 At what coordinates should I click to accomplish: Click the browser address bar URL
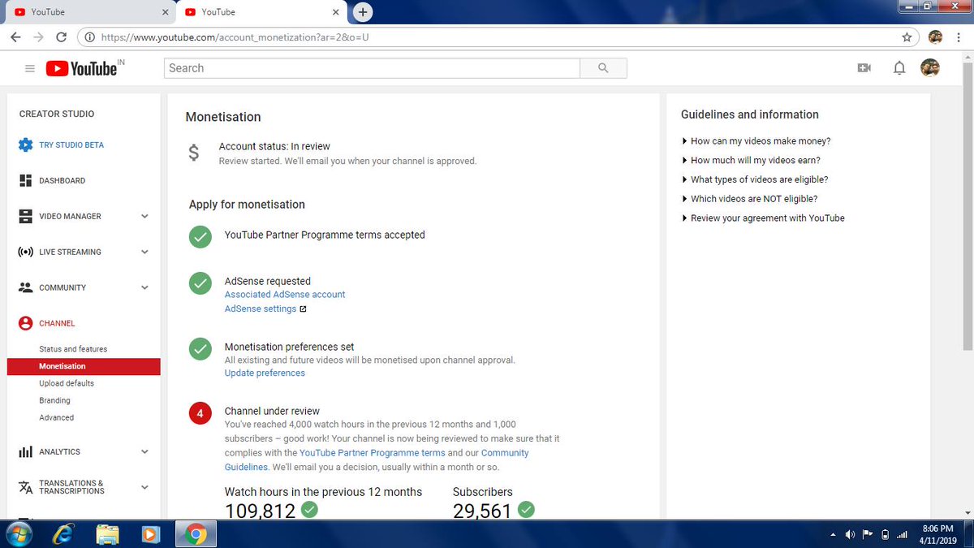(235, 37)
